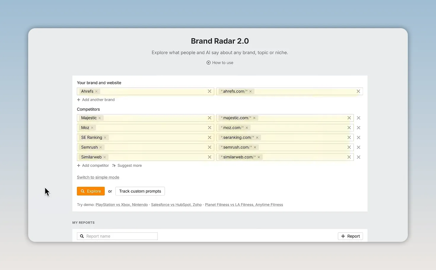Viewport: 436px width, 270px height.
Task: Clear the semrush.com website field
Action: 349,147
